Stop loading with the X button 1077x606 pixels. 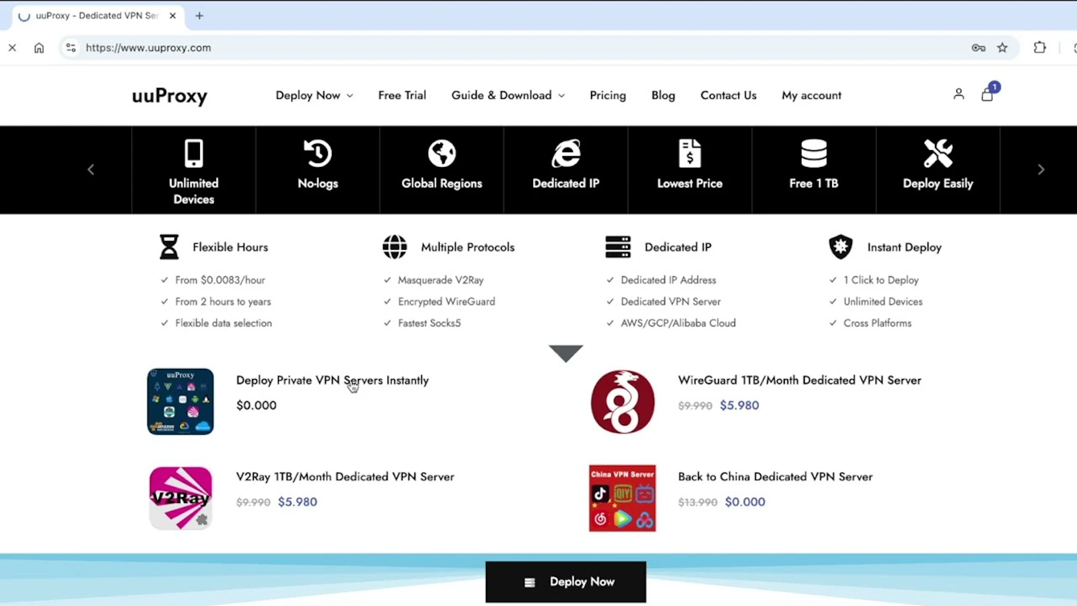pos(12,48)
